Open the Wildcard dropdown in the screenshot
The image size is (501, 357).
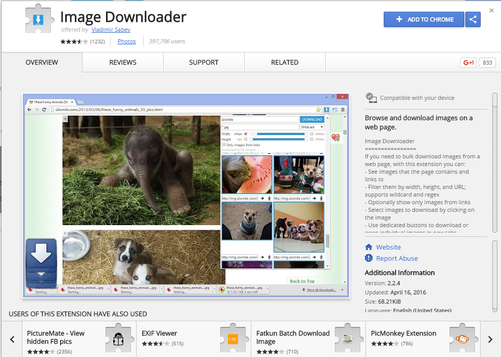coord(312,127)
